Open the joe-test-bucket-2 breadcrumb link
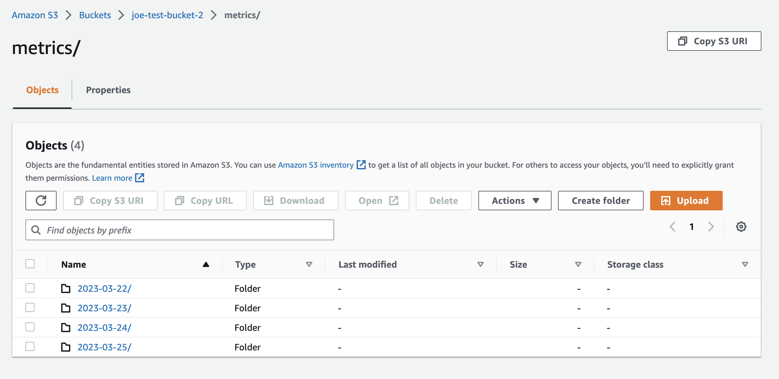This screenshot has width=779, height=379. click(x=167, y=15)
